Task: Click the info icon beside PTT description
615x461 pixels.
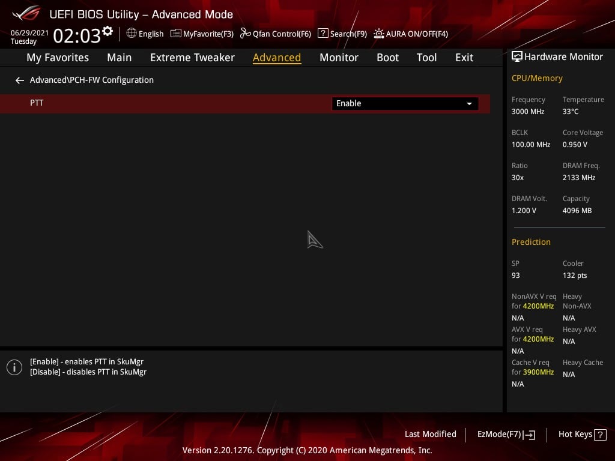Action: [x=14, y=367]
